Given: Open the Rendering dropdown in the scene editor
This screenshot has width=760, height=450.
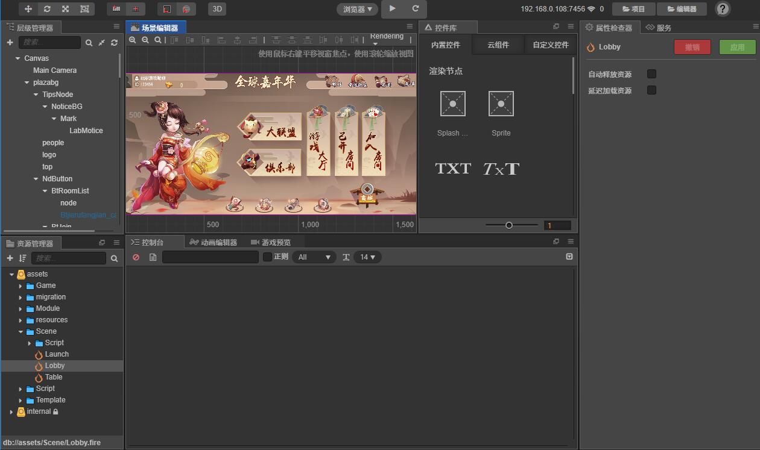Looking at the screenshot, I should (x=387, y=39).
